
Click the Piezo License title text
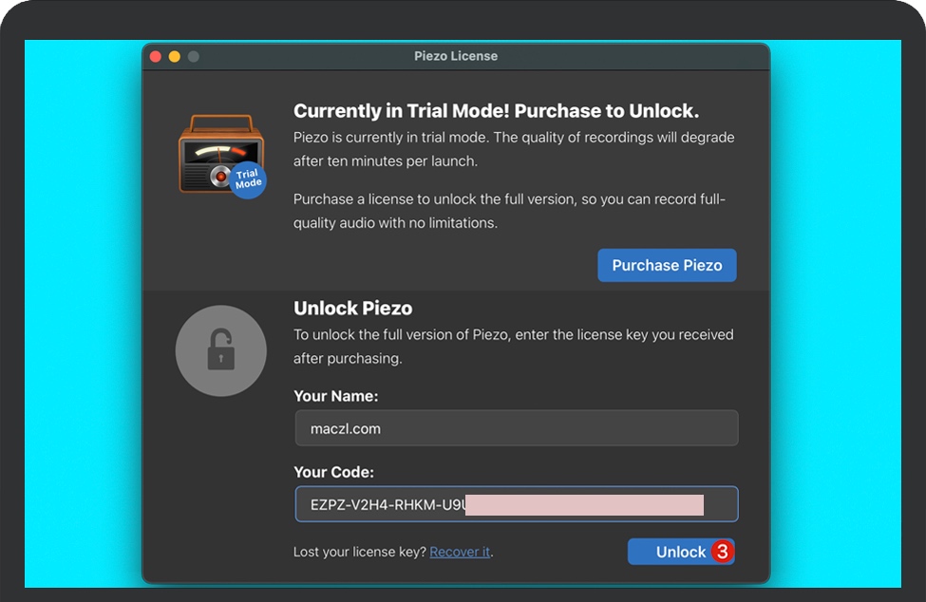[456, 56]
